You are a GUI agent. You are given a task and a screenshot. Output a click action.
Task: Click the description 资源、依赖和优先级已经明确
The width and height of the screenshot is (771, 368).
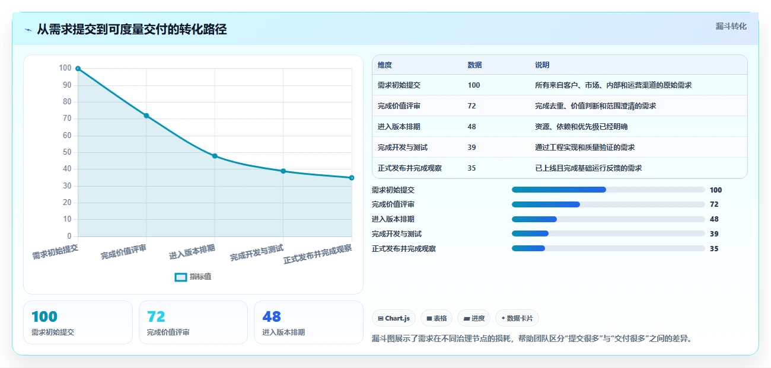(581, 127)
